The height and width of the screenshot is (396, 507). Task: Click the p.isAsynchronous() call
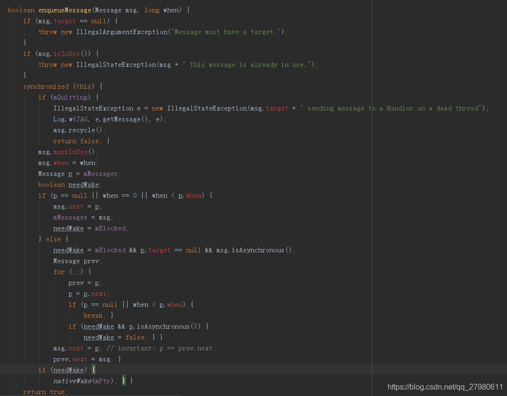(163, 327)
